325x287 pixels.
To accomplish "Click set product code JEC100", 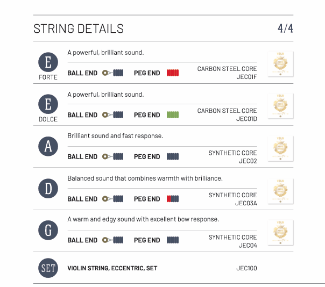I will click(x=246, y=268).
